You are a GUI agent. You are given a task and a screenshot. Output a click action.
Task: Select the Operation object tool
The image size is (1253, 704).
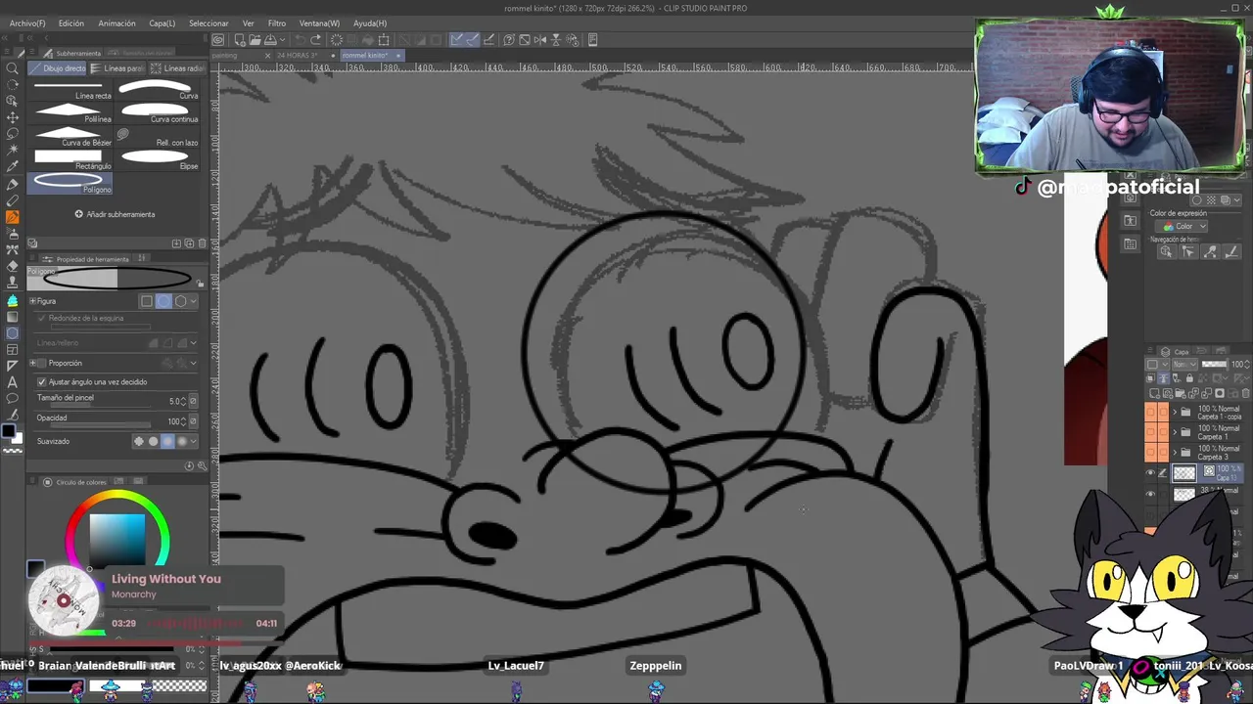coord(13,102)
